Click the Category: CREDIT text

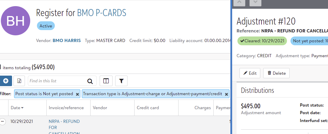pyautogui.click(x=254, y=56)
